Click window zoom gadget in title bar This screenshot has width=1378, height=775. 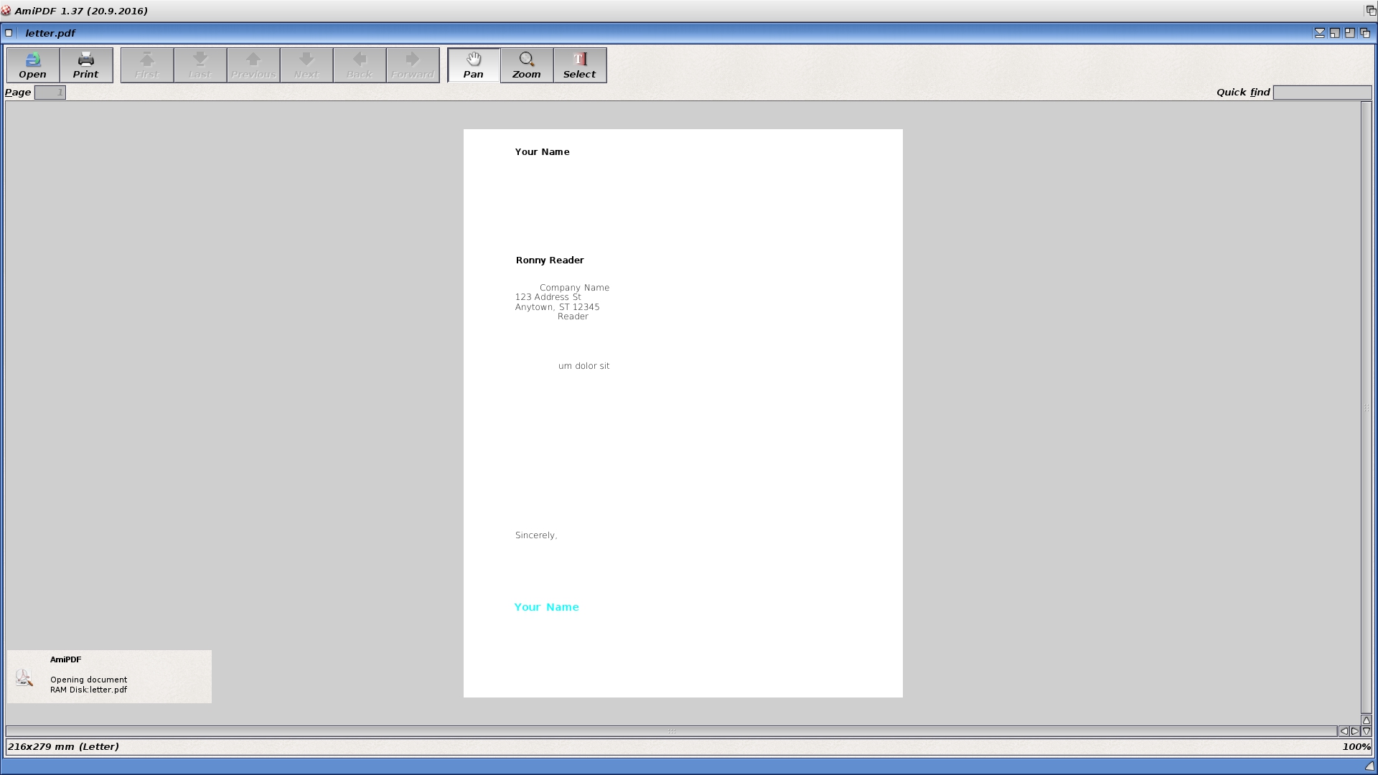(x=1350, y=33)
